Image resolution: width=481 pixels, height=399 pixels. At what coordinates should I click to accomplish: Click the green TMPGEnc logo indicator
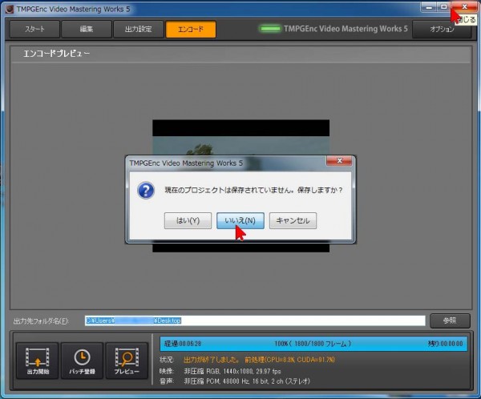[x=269, y=29]
